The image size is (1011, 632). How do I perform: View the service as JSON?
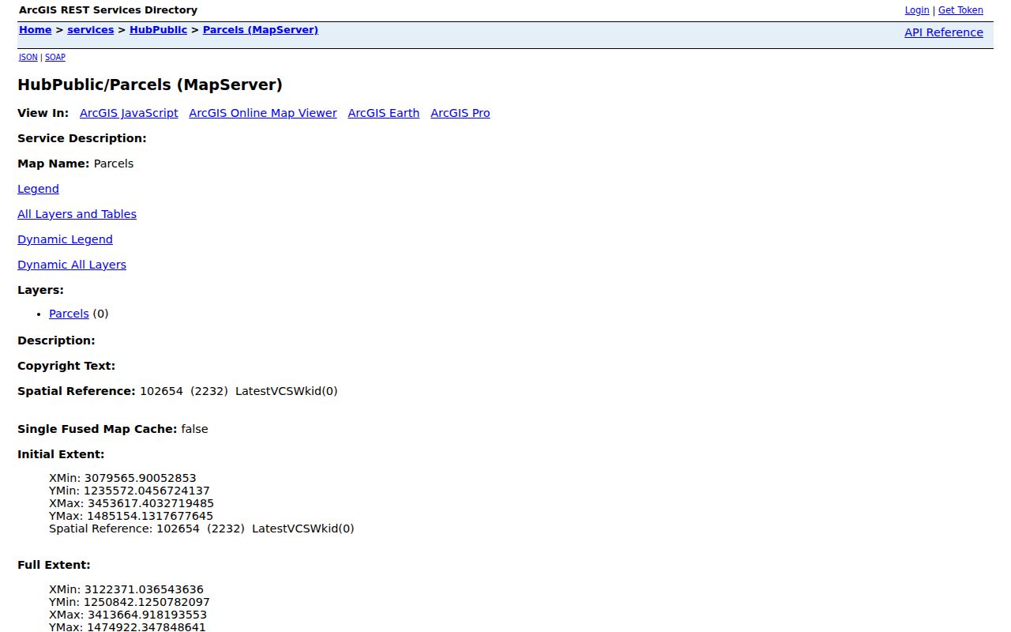pyautogui.click(x=28, y=57)
